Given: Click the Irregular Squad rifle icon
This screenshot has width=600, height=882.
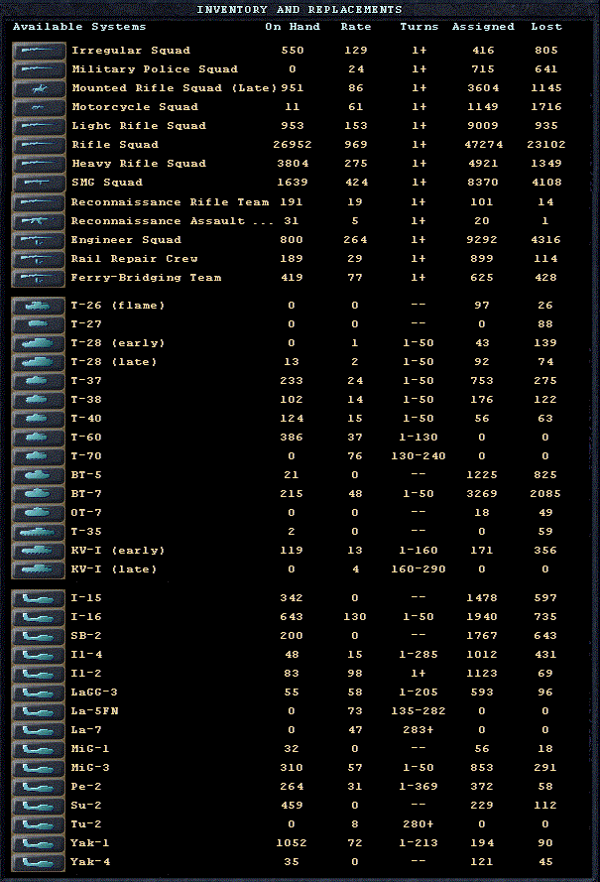Looking at the screenshot, I should coord(39,51).
